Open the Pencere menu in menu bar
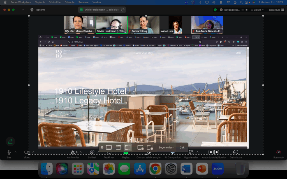 pyautogui.click(x=83, y=2)
